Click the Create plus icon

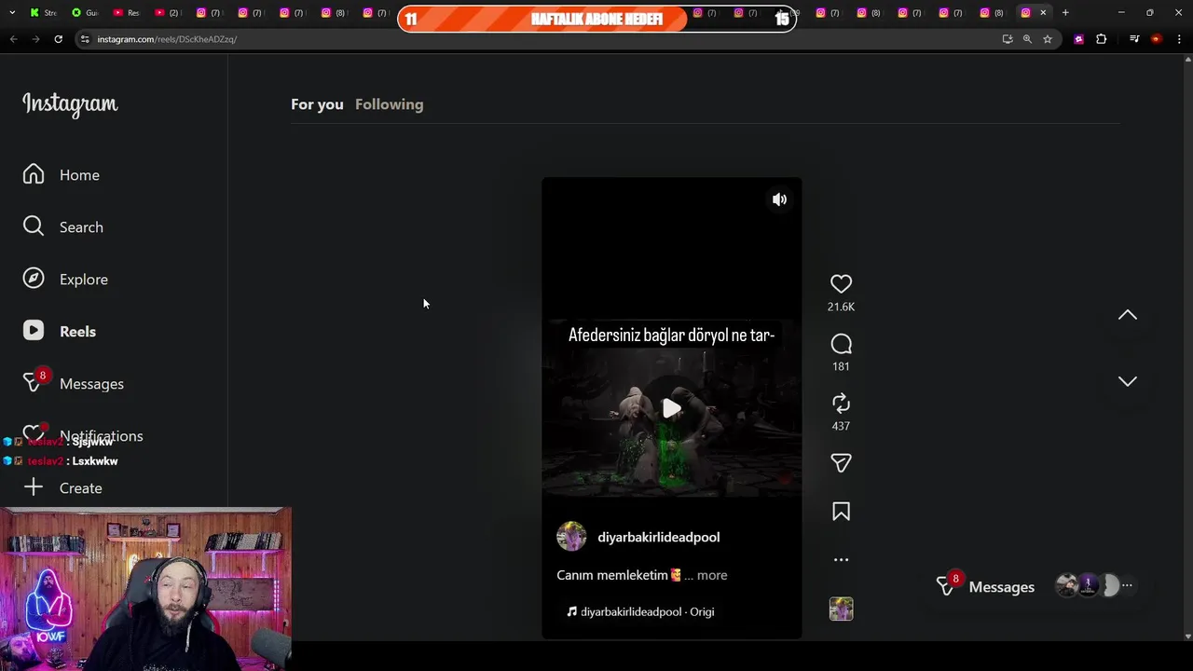34,487
